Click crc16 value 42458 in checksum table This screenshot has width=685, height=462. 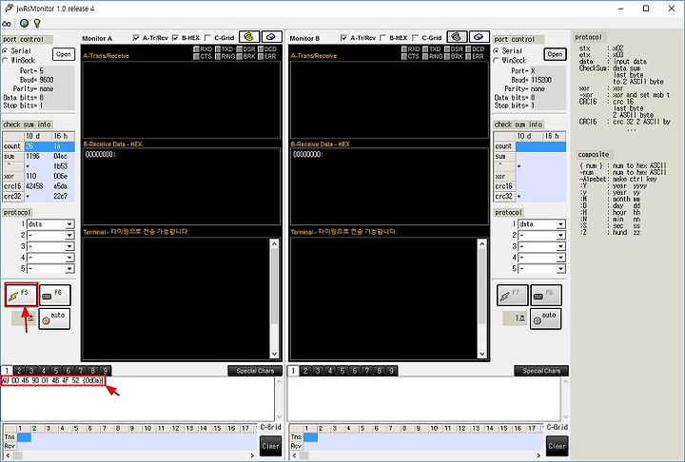[x=34, y=186]
